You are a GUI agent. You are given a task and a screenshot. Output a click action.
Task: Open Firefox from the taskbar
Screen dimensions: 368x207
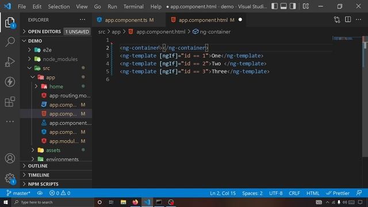[x=135, y=202]
